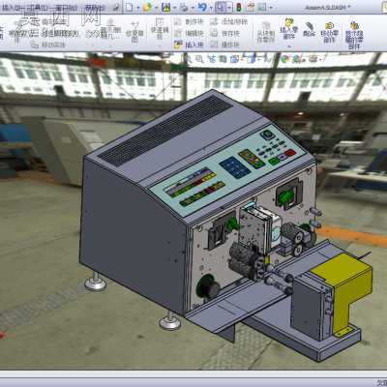Click 显示隐藏的零部件 Show Hidden Components
This screenshot has height=387, width=387.
[x=354, y=36]
